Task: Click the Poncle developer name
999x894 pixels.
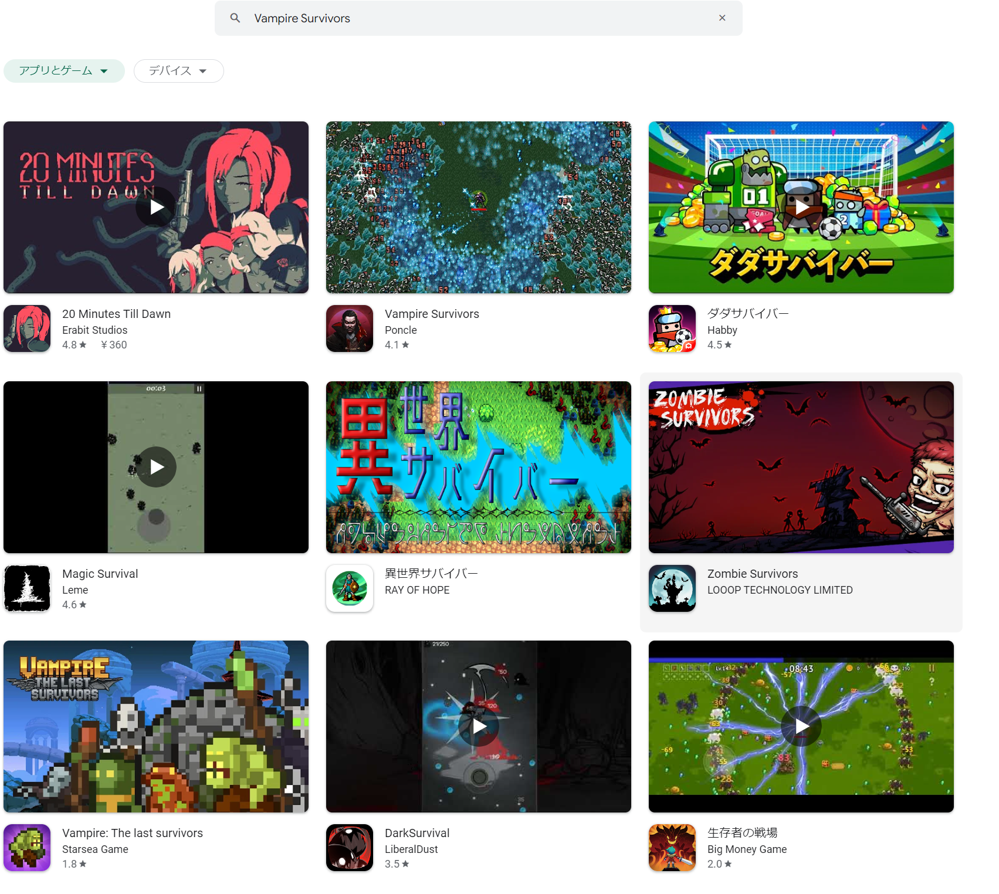Action: (401, 330)
